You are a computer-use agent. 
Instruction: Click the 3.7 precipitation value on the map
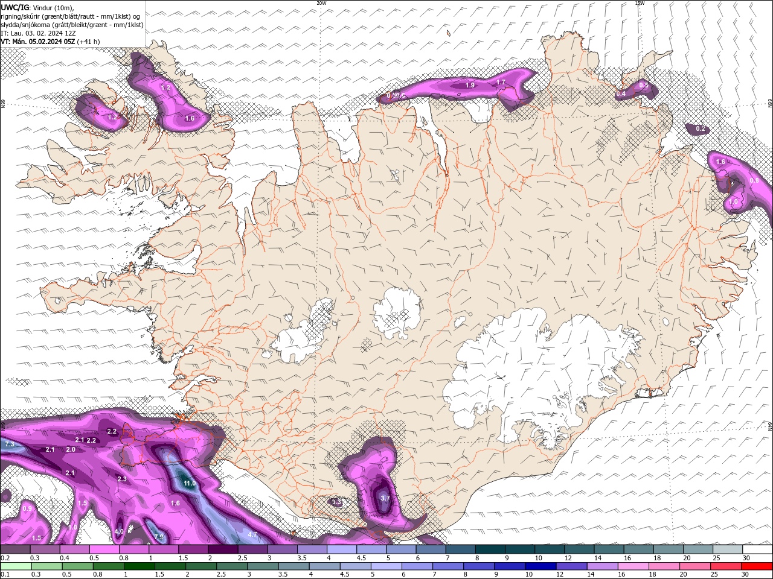(x=385, y=498)
